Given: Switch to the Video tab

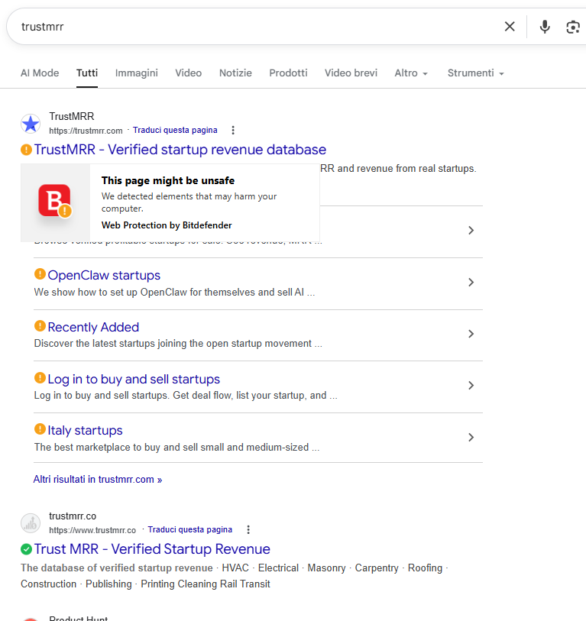Looking at the screenshot, I should 188,73.
